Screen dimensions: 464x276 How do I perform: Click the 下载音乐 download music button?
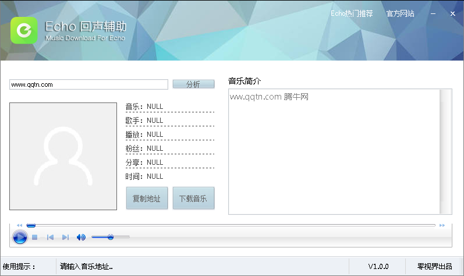point(193,198)
